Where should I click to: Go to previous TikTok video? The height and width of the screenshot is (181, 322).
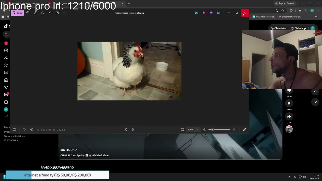tap(315, 92)
